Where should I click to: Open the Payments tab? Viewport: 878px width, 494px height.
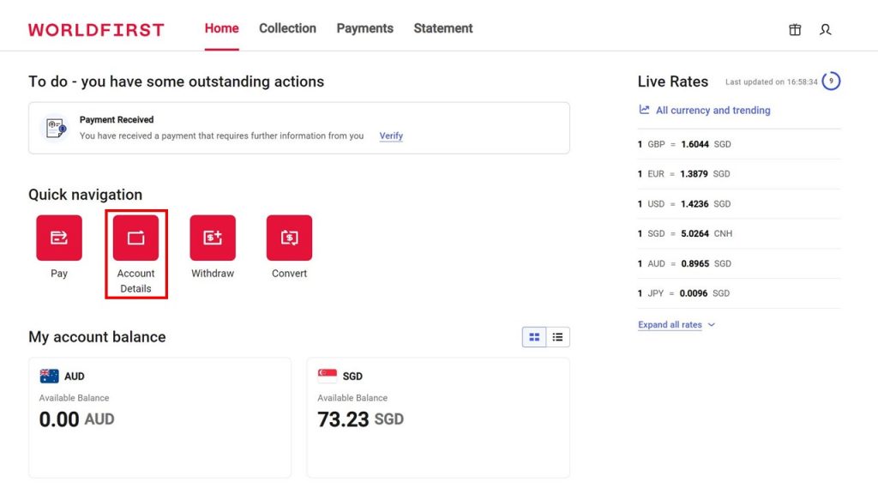coord(364,28)
